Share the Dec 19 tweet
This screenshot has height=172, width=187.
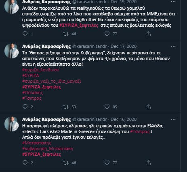148,34
